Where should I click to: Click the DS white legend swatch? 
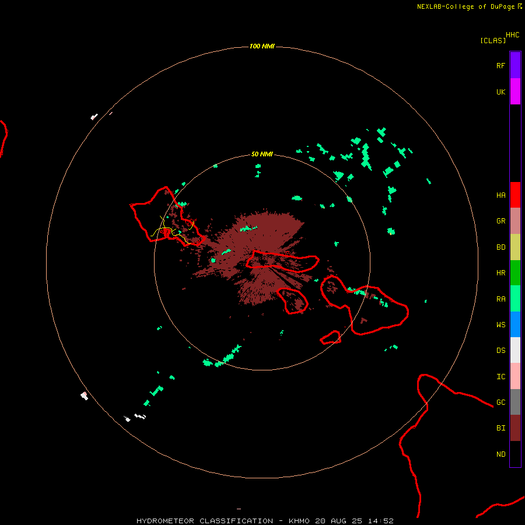coord(515,350)
